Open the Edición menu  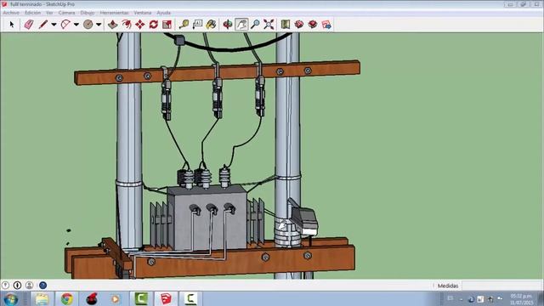click(32, 13)
